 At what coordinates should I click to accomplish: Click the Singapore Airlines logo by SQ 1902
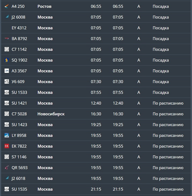click(x=7, y=60)
